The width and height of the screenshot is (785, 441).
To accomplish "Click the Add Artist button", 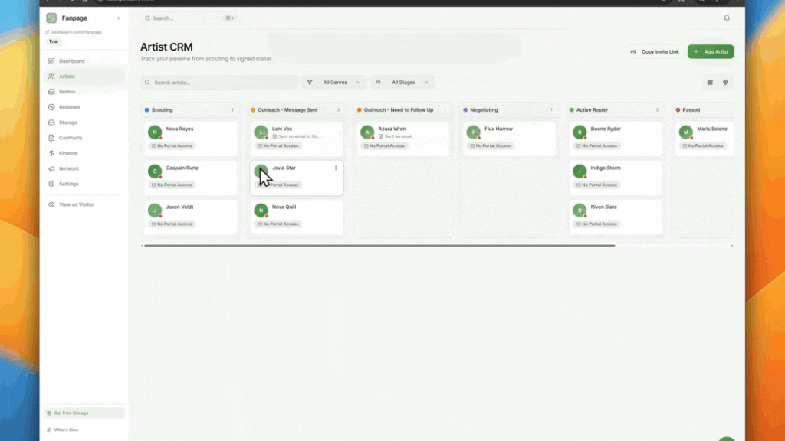I will point(711,51).
